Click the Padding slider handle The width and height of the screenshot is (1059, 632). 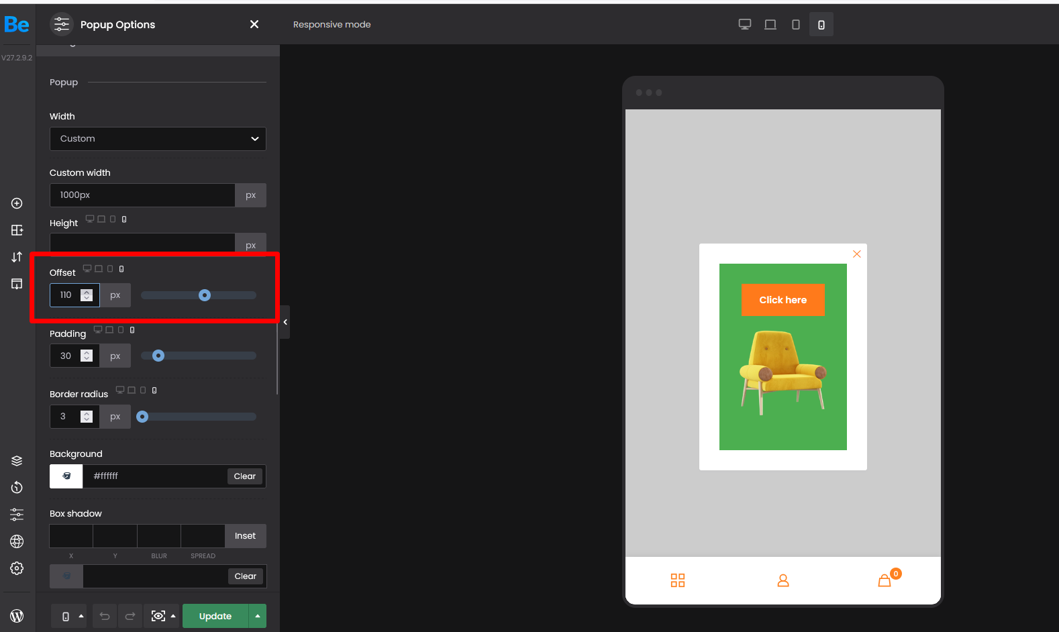pyautogui.click(x=158, y=356)
